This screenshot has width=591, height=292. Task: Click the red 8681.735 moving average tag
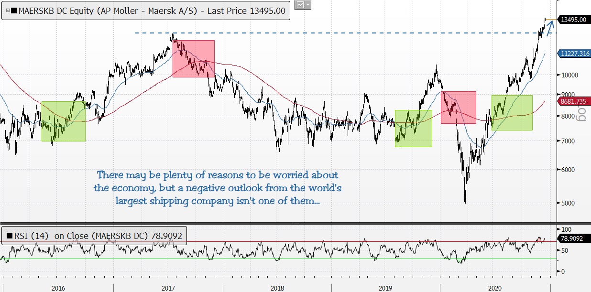(574, 101)
